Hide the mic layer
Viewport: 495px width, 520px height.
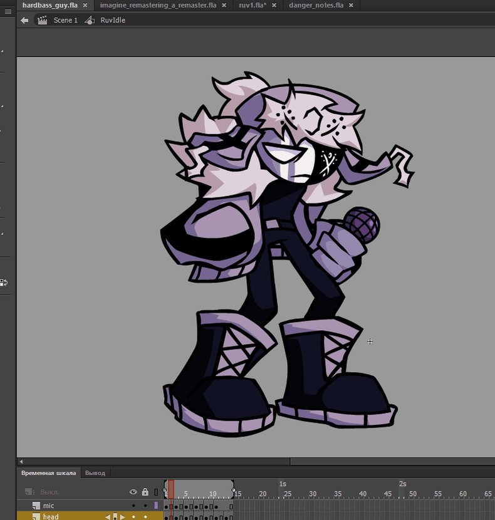(133, 506)
